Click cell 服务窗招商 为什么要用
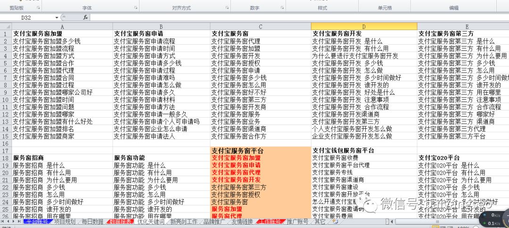Viewport: 509px width, 228px height. click(x=62, y=180)
